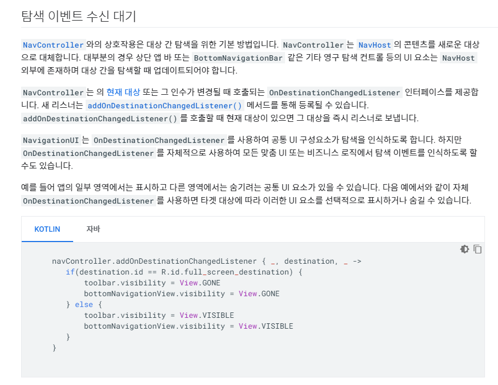Click the unlinked addOnDestinationChangedListener() code text
Image resolution: width=498 pixels, height=385 pixels.
pos(100,119)
